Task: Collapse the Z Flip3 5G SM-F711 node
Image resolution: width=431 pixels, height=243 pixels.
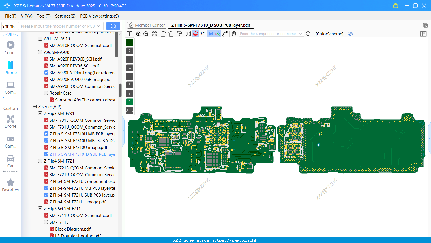Action: click(40, 208)
